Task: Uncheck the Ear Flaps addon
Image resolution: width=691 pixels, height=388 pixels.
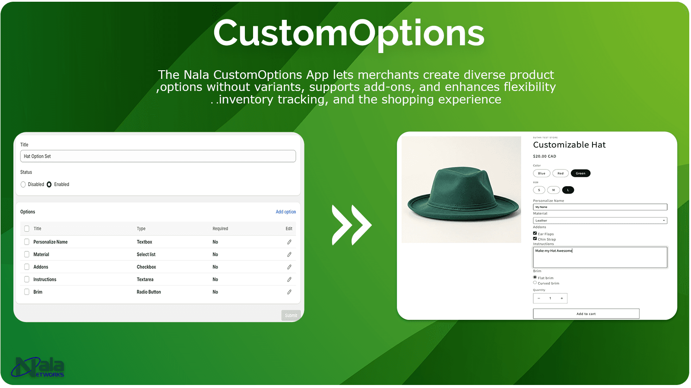Action: tap(535, 233)
